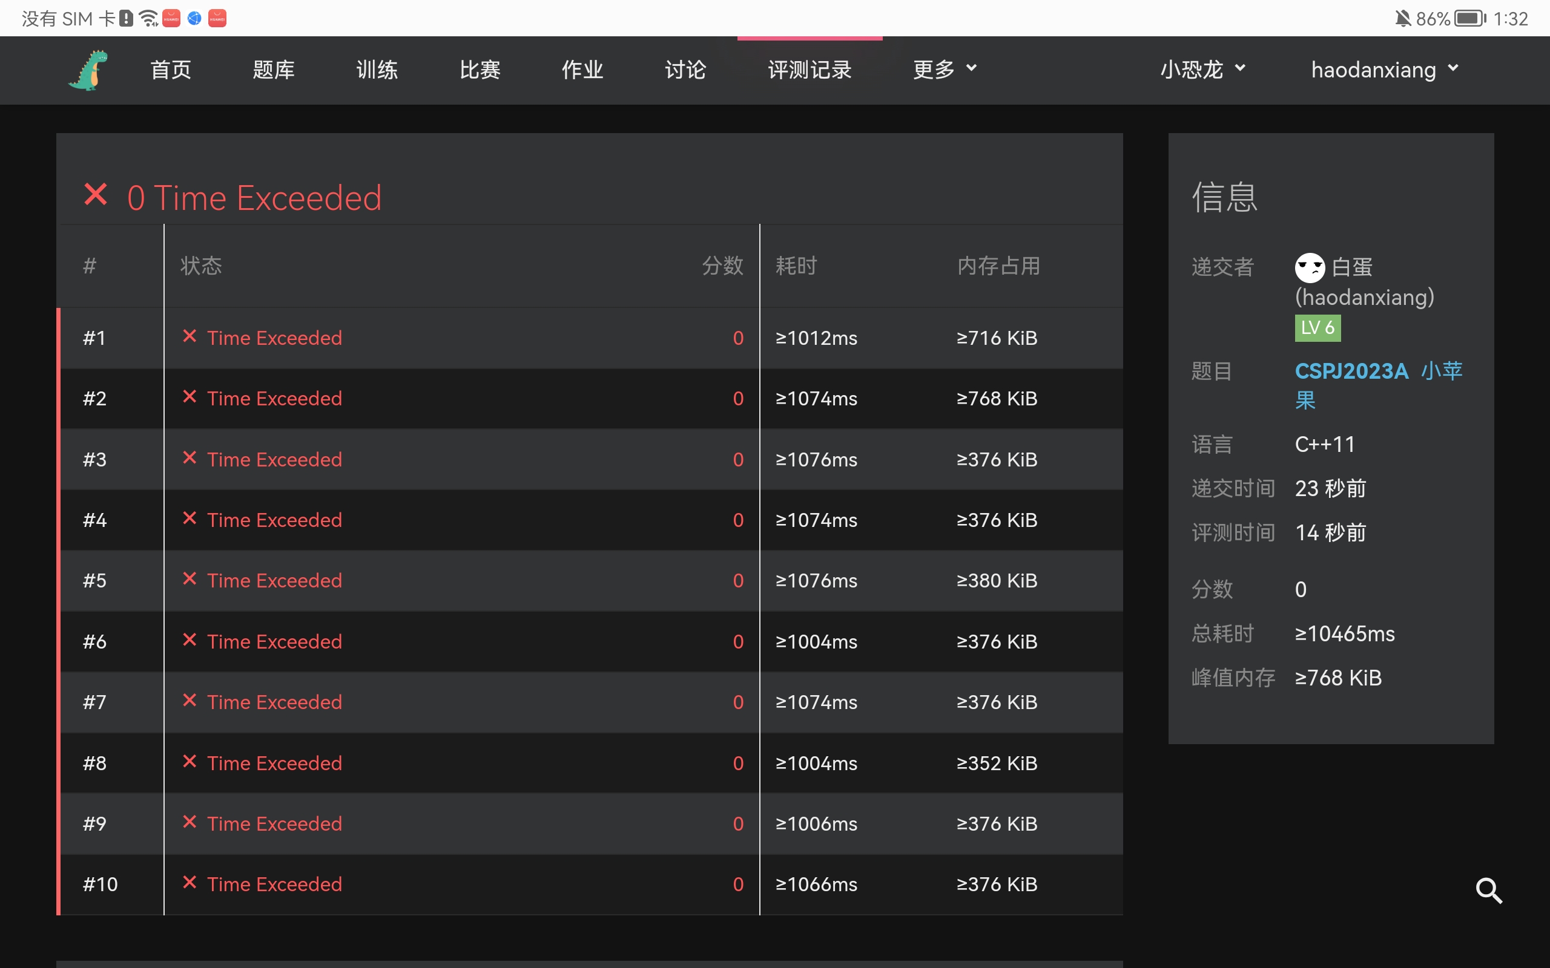Image resolution: width=1550 pixels, height=968 pixels.
Task: Click the submitter's avatar image
Action: click(x=1309, y=267)
